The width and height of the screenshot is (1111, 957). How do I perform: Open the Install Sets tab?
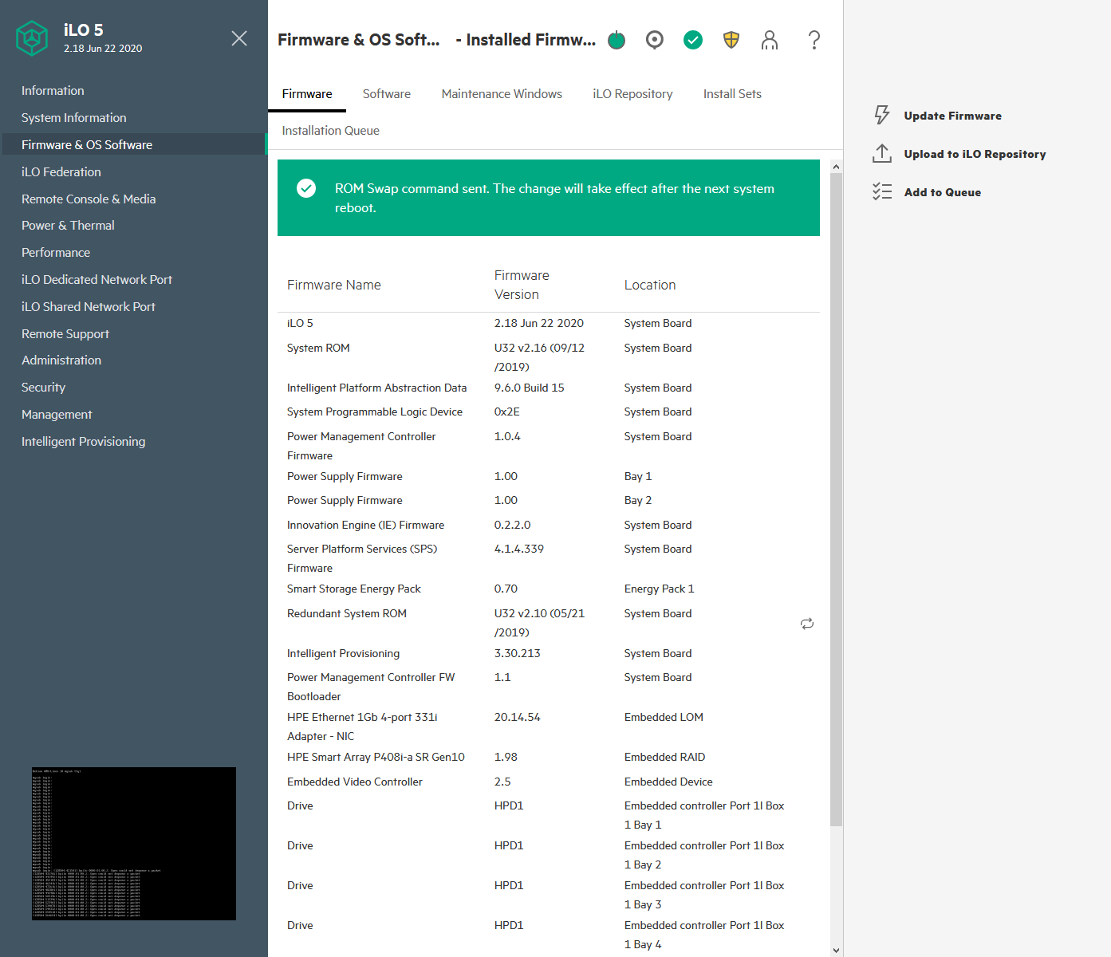point(732,94)
